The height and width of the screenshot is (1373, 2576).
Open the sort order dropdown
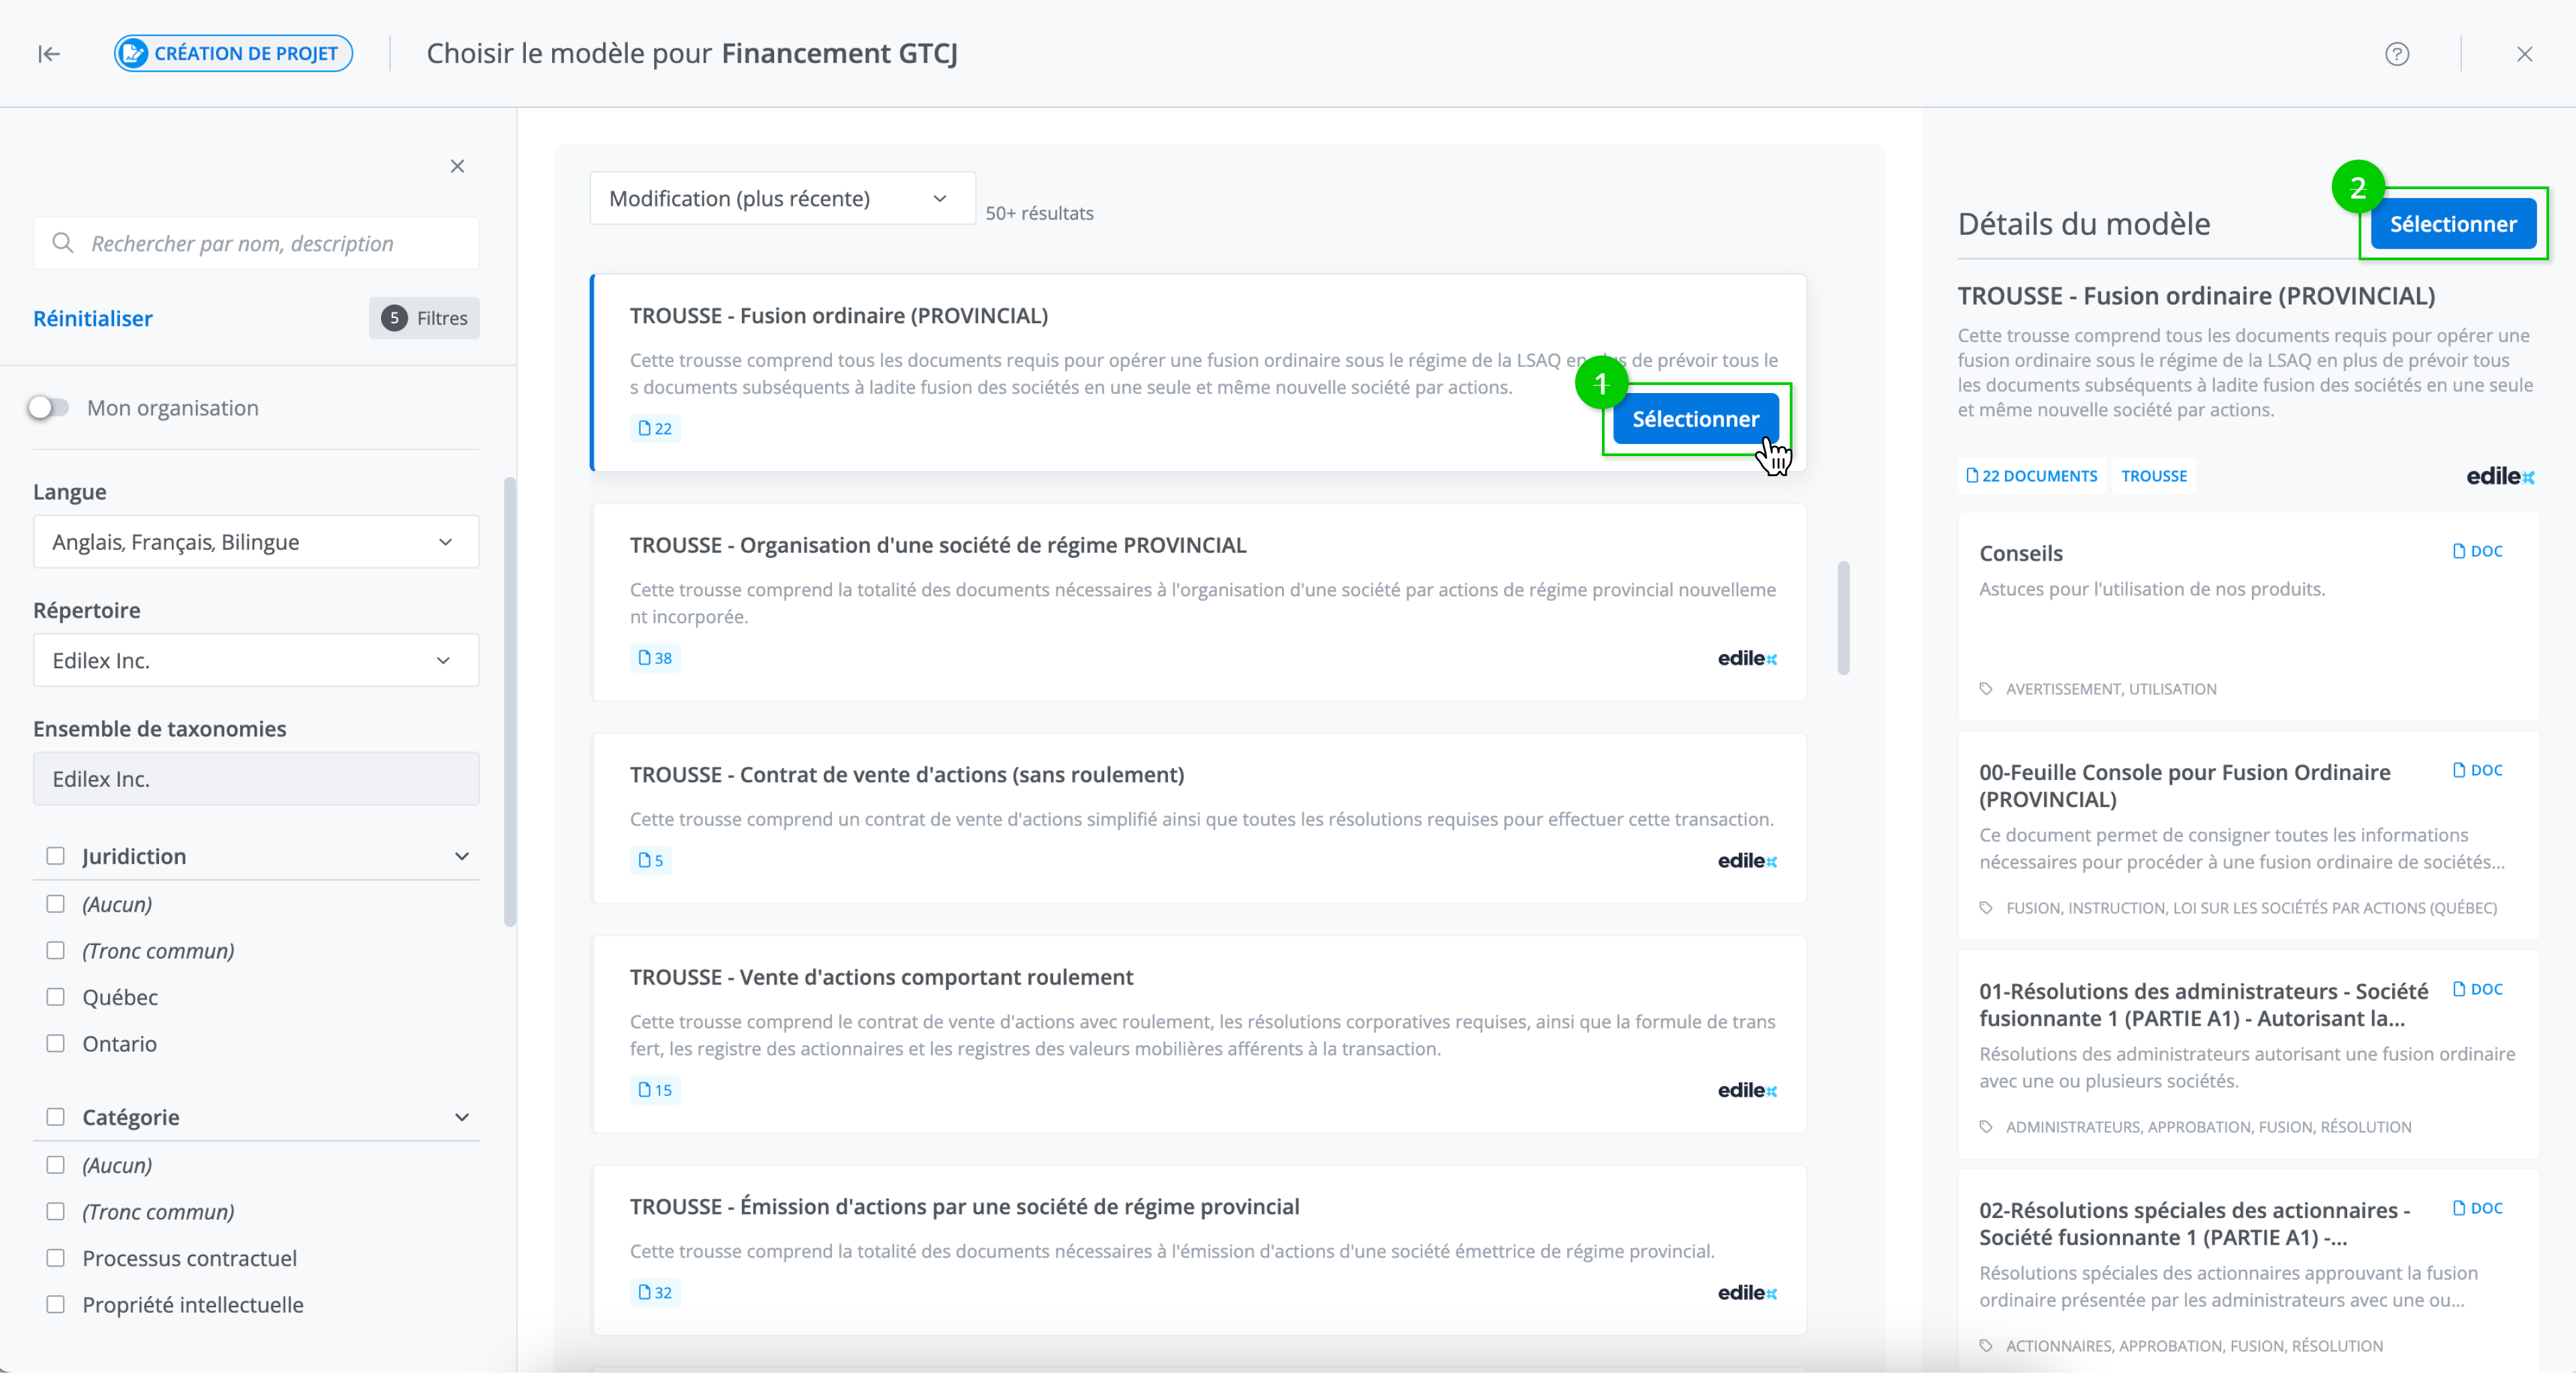click(x=781, y=198)
